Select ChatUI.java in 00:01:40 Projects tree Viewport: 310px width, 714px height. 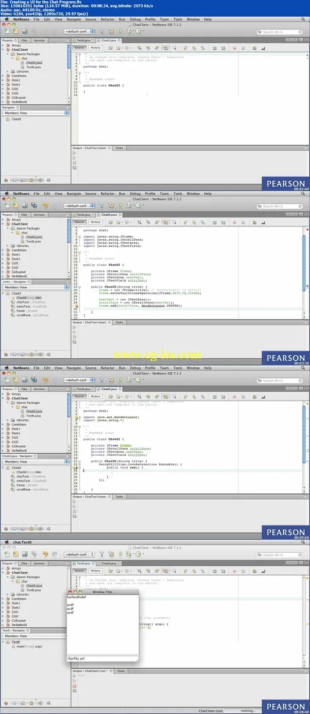click(34, 63)
